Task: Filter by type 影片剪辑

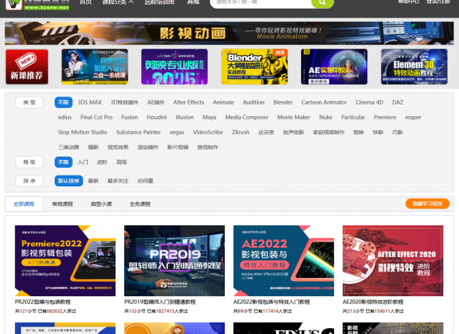Action: tap(178, 147)
